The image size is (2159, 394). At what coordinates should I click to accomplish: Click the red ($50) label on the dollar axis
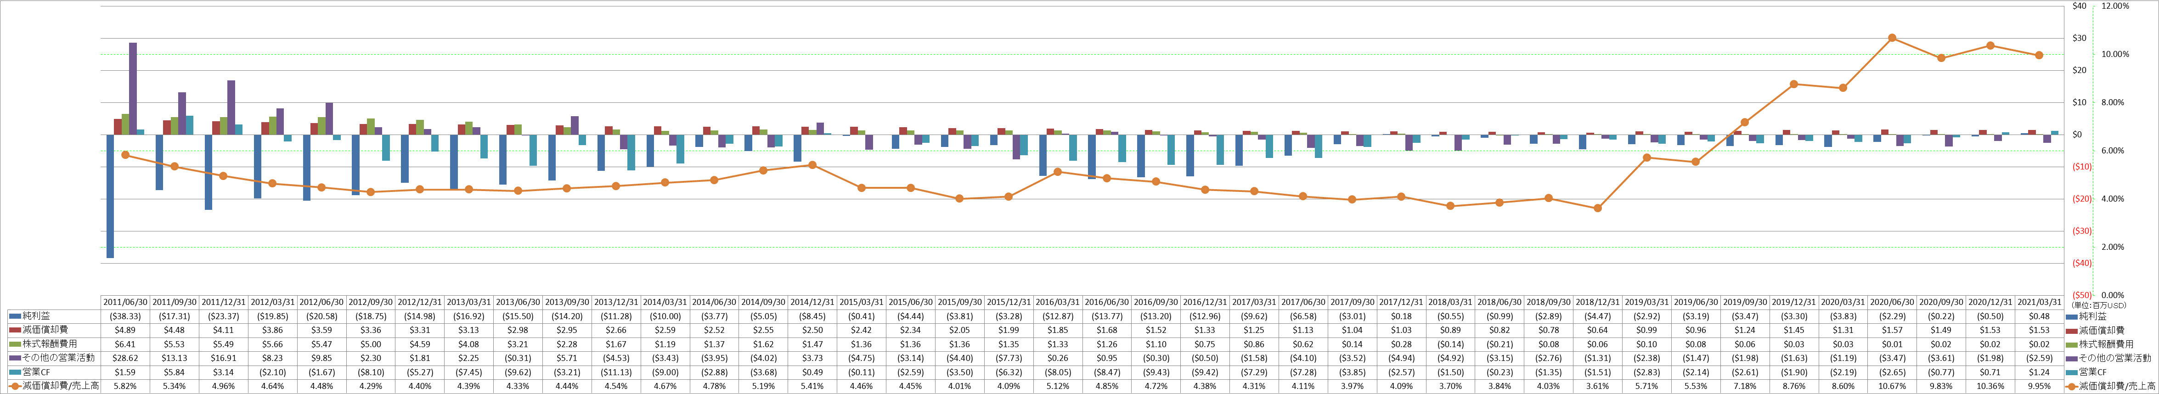tap(2081, 295)
